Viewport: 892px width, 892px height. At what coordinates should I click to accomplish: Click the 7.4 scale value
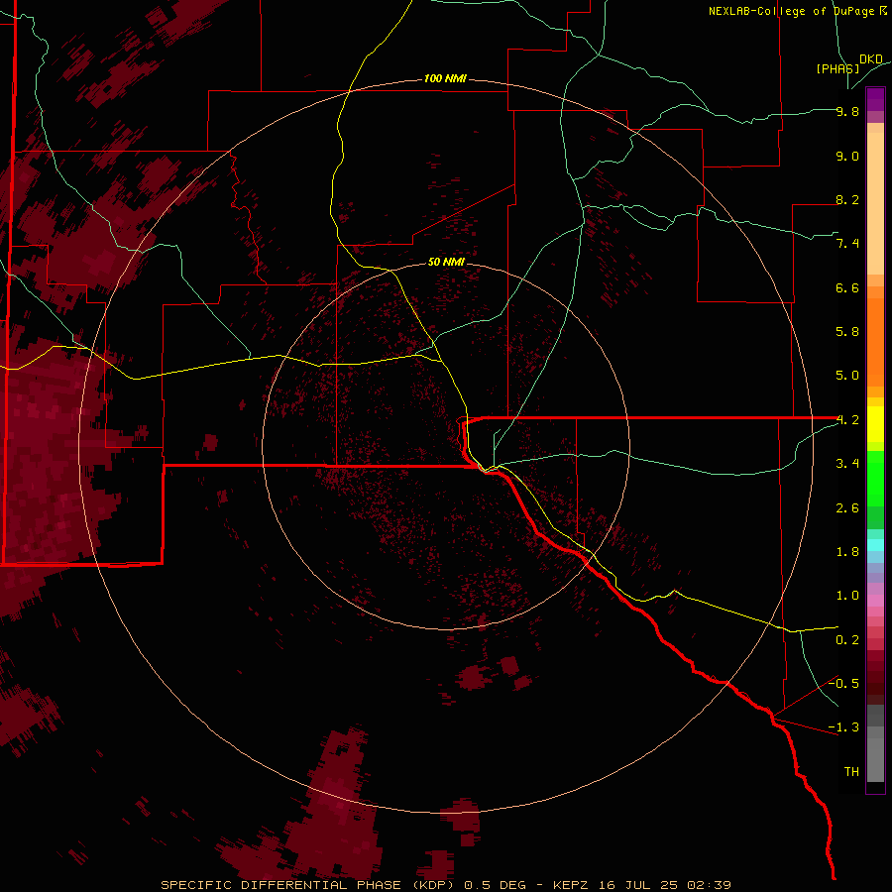click(847, 244)
